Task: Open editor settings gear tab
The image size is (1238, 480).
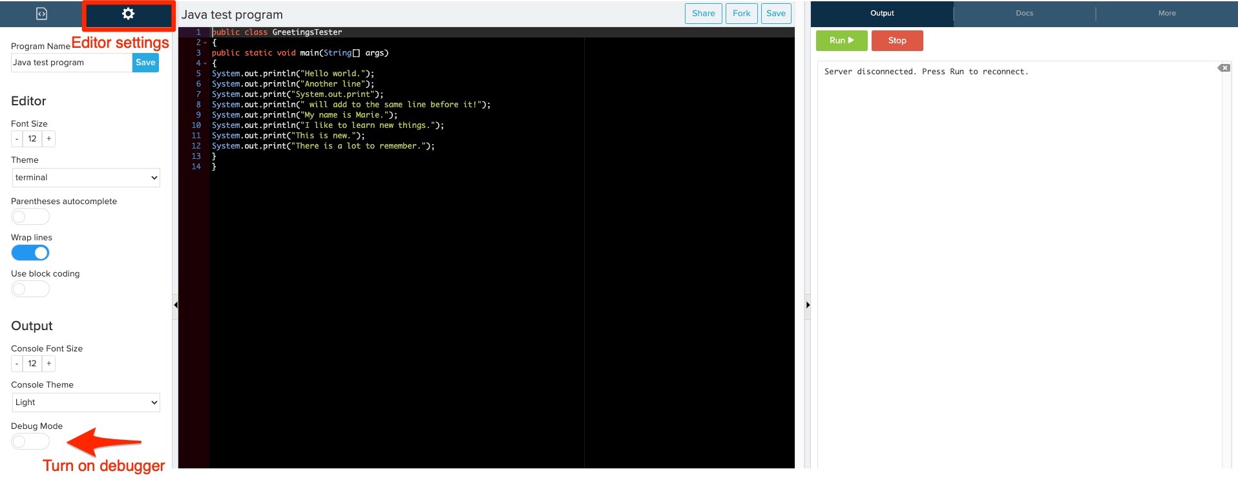Action: click(128, 14)
